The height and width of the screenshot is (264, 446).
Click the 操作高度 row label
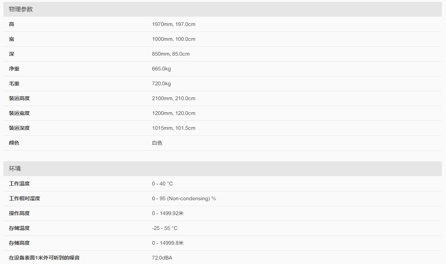(19, 214)
